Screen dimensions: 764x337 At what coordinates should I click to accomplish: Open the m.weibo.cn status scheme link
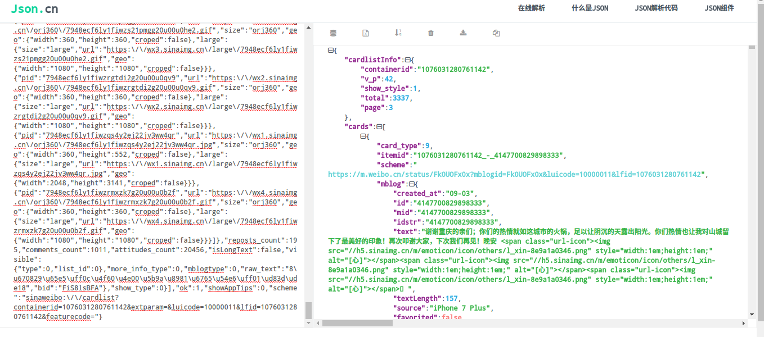515,175
